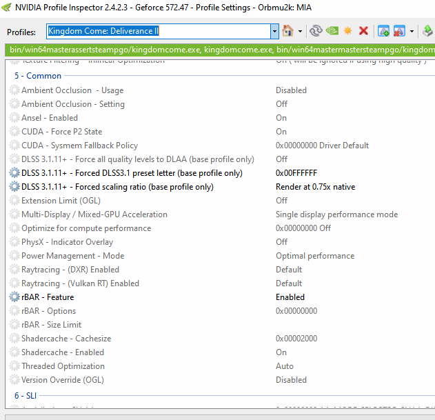Click gear icon for Raytracing - (DXR) Enabled
435x420 pixels.
[x=14, y=269]
